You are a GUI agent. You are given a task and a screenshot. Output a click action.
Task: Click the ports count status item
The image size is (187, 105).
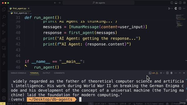(20, 104)
